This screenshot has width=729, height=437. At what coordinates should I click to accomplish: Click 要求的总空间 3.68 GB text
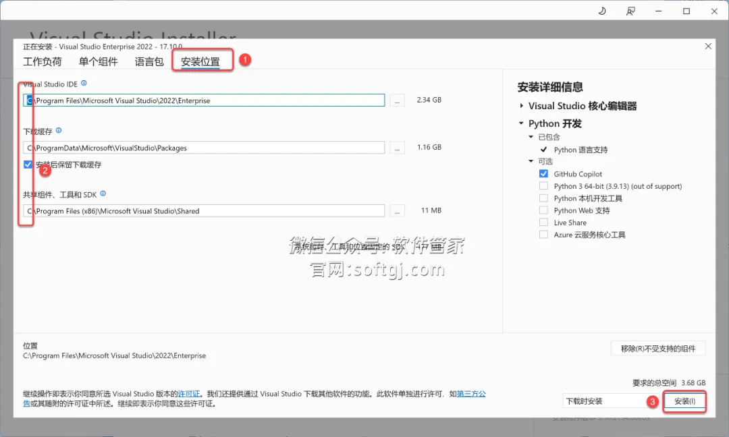[668, 382]
